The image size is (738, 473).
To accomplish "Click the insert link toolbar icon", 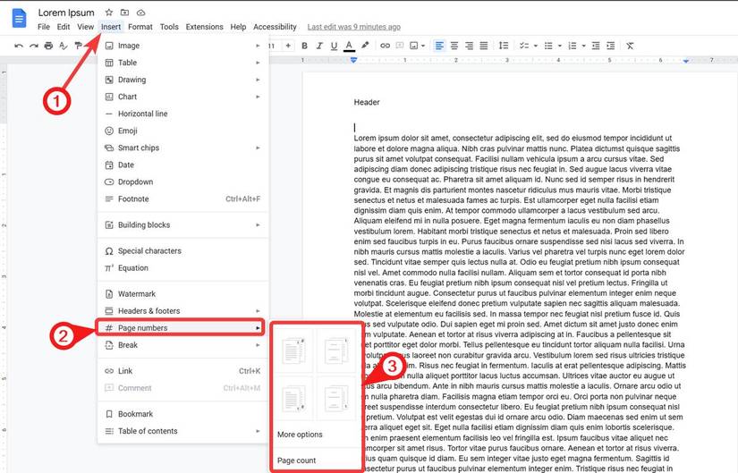I will point(385,46).
